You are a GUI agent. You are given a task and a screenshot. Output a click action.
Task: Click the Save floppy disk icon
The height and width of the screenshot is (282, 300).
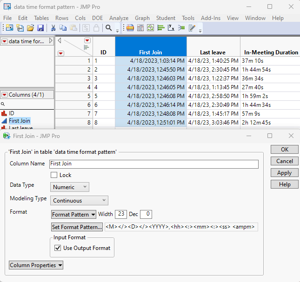(40, 28)
